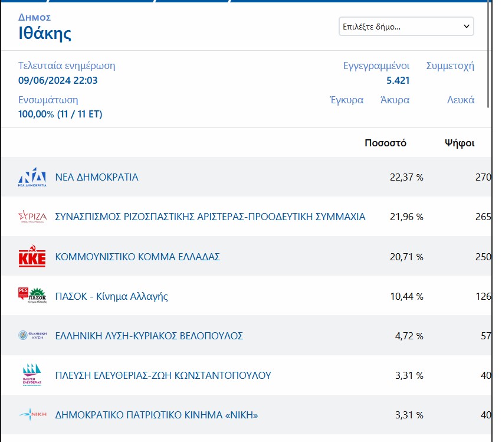Image resolution: width=502 pixels, height=442 pixels.
Task: Click the 22,37 % percentage value
Action: 406,177
